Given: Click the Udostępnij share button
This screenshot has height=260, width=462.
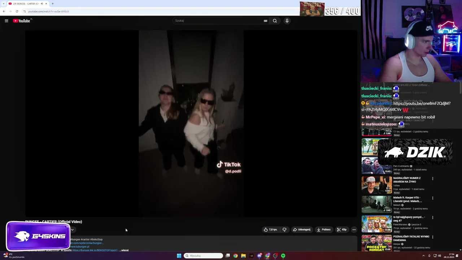Looking at the screenshot, I should (x=301, y=230).
